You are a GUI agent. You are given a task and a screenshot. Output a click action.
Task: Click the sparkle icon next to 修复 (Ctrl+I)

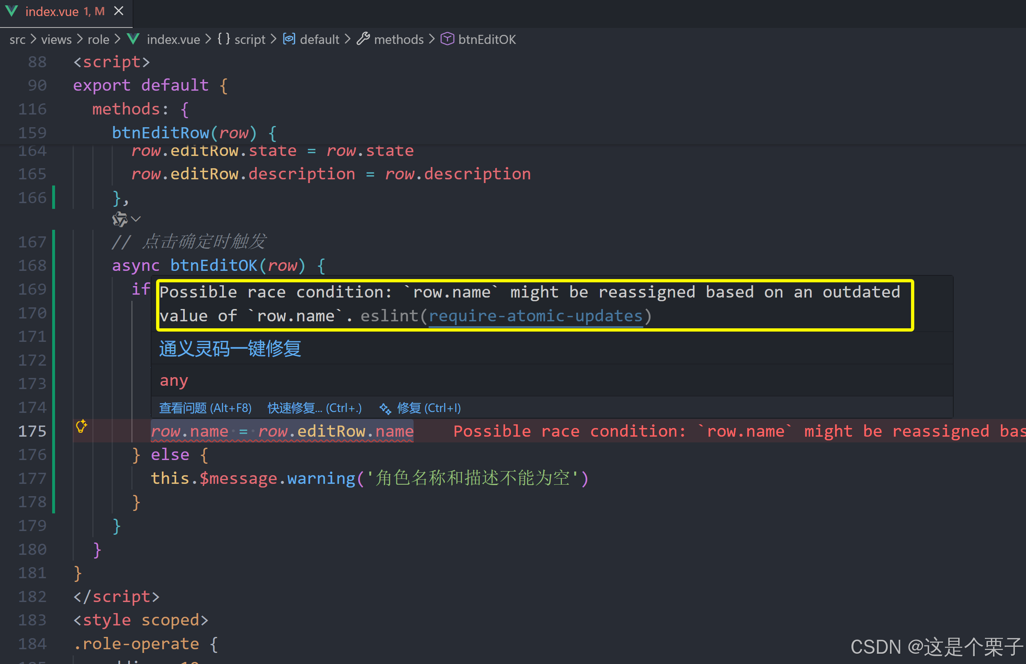(x=385, y=408)
